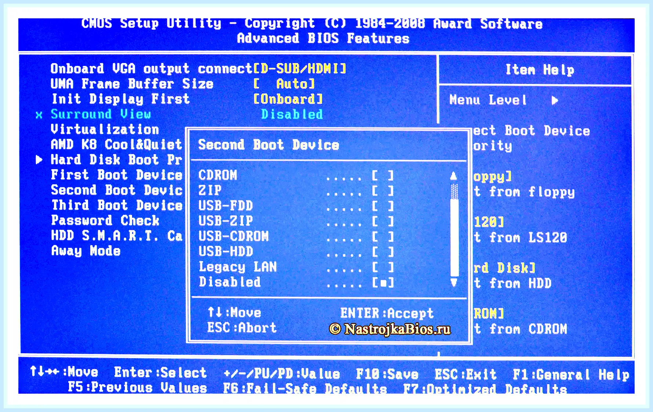Click F5:Previous Values in the legend
The height and width of the screenshot is (412, 653).
click(x=138, y=387)
